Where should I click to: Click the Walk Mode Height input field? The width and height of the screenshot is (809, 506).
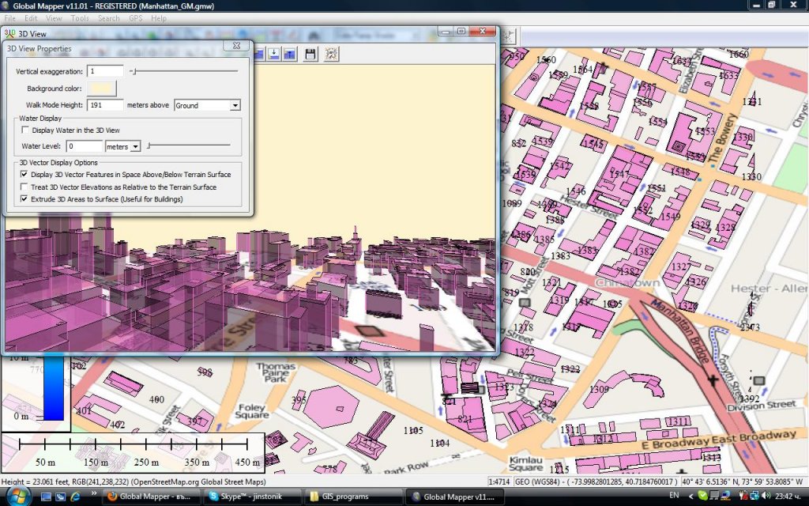105,105
